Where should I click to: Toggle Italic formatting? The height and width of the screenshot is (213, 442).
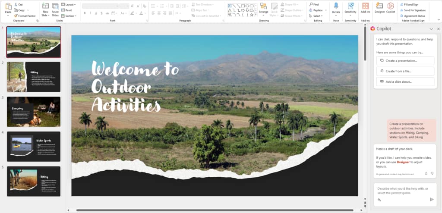pos(90,13)
